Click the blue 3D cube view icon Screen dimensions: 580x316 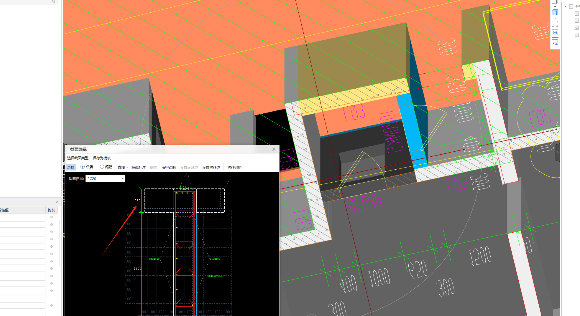(555, 12)
